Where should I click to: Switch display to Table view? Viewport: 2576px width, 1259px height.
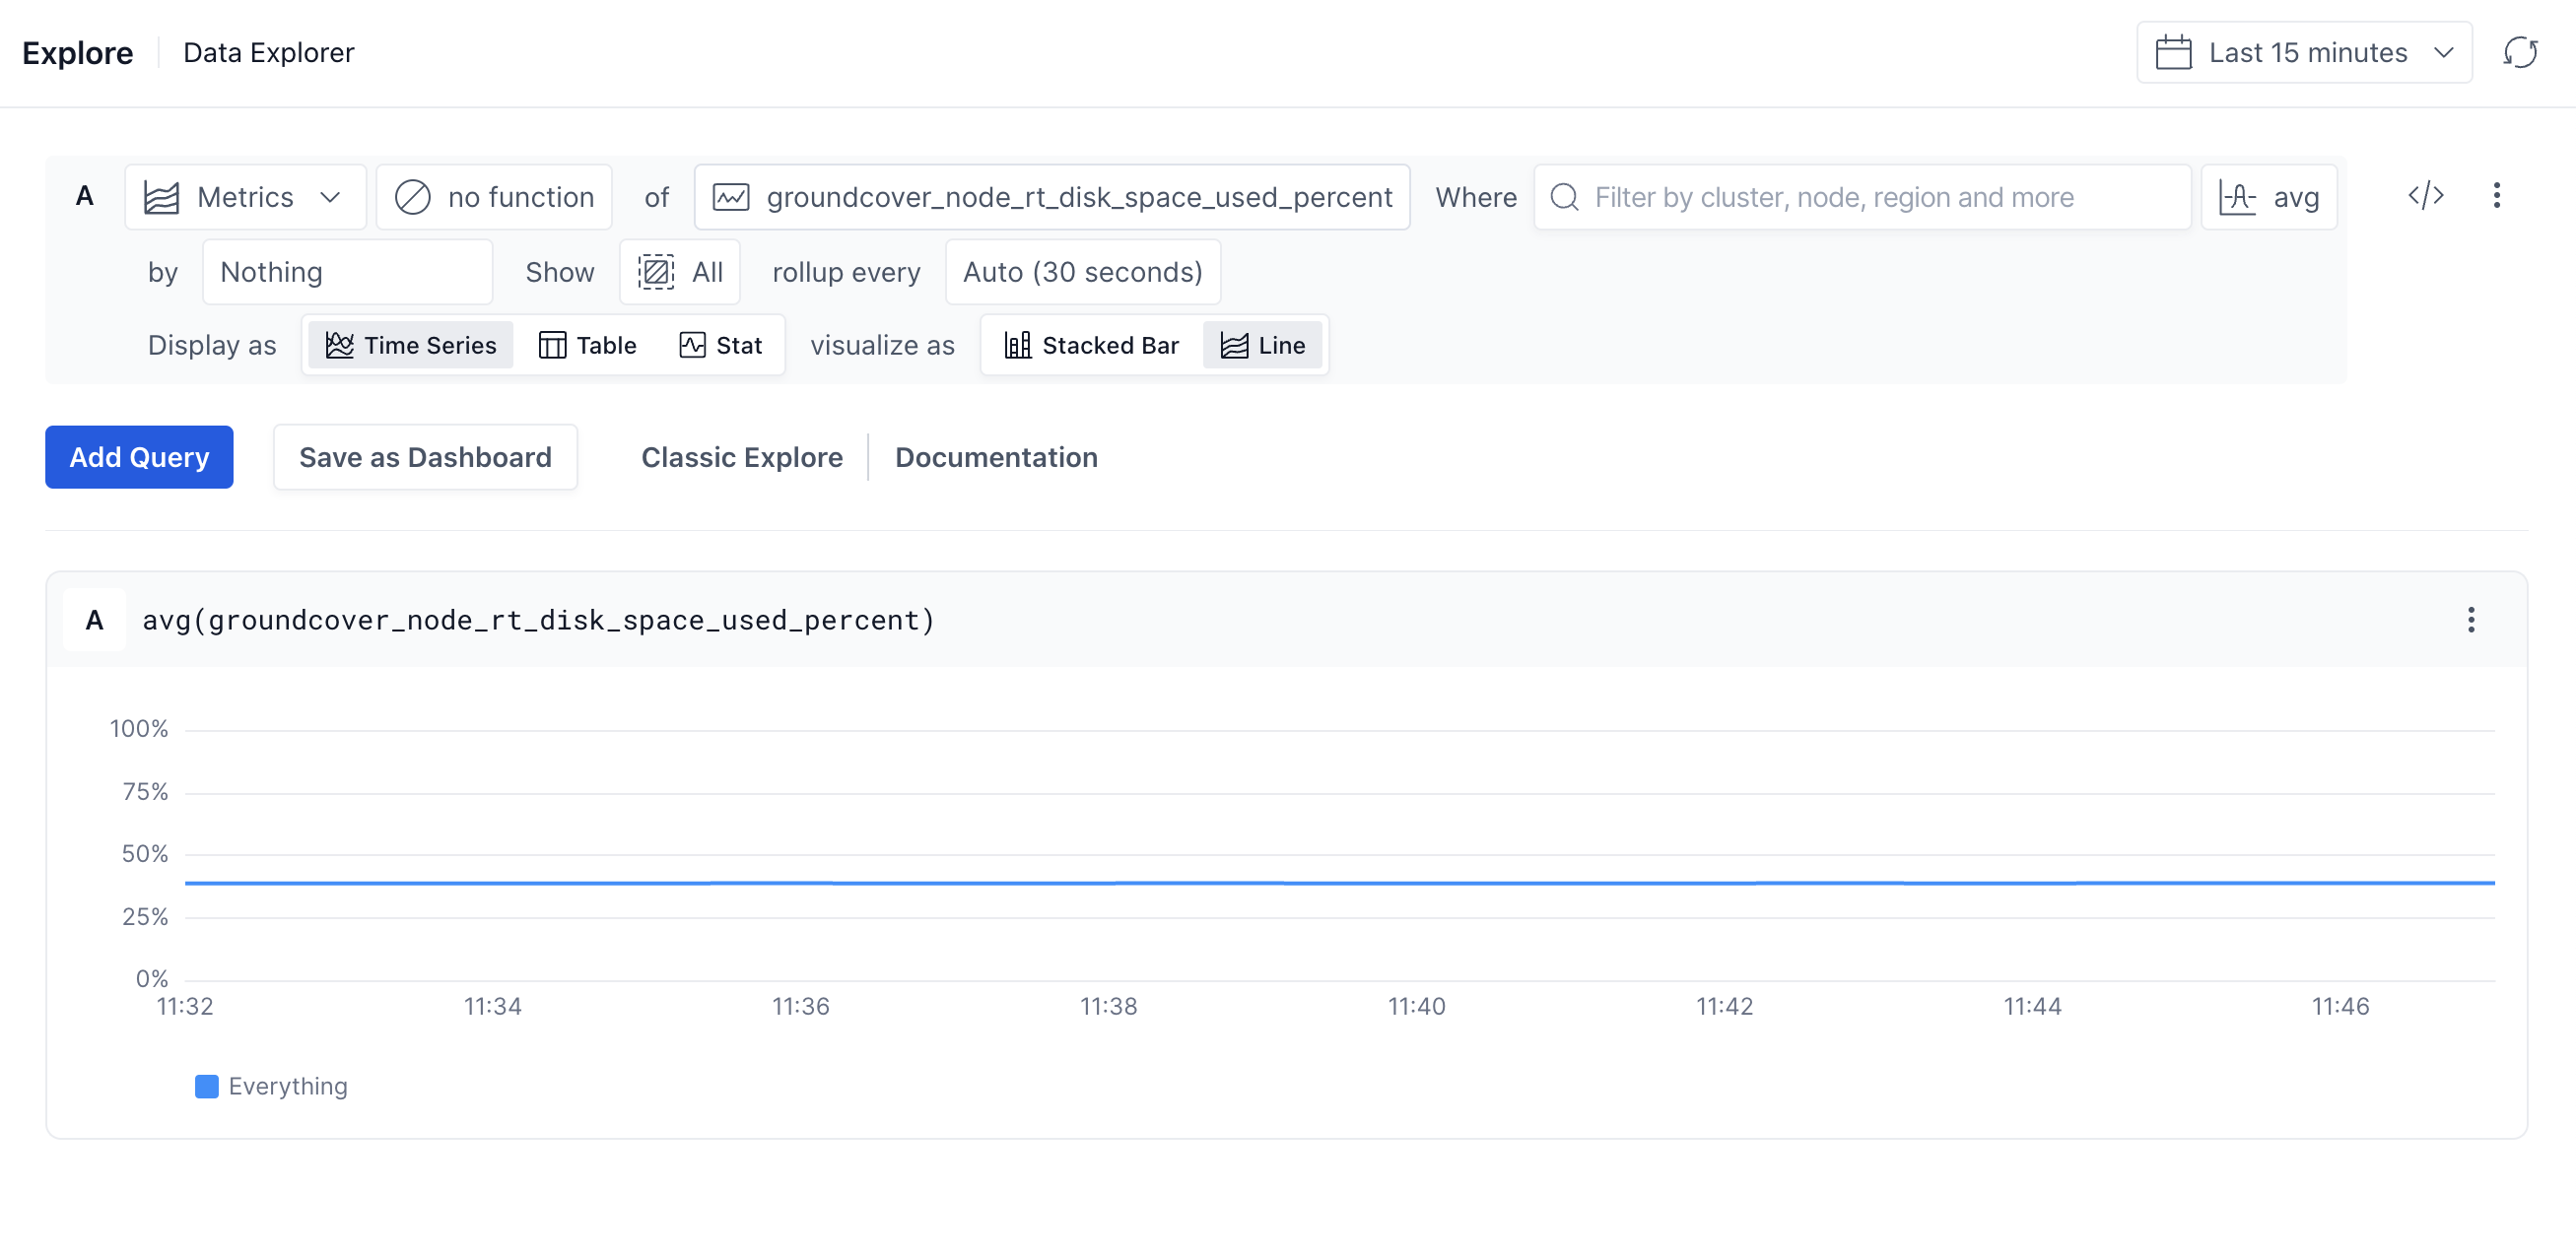tap(588, 345)
